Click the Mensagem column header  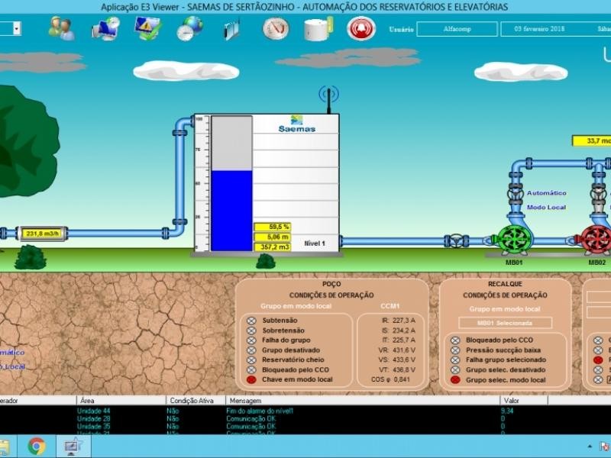tap(244, 400)
